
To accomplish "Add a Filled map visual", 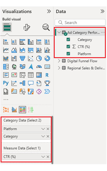I will tap(22, 67).
